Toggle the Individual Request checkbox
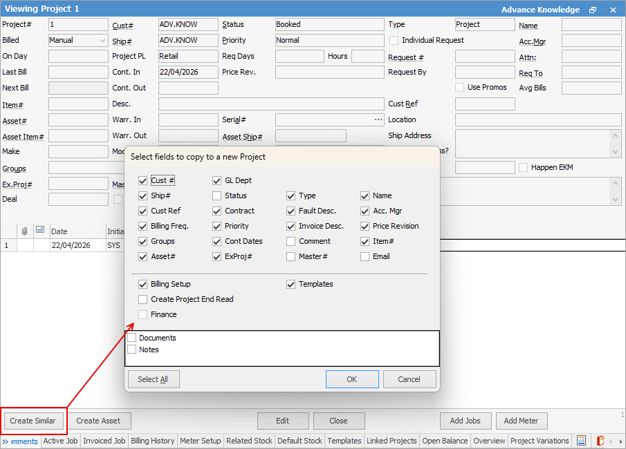This screenshot has height=449, width=626. pyautogui.click(x=394, y=40)
